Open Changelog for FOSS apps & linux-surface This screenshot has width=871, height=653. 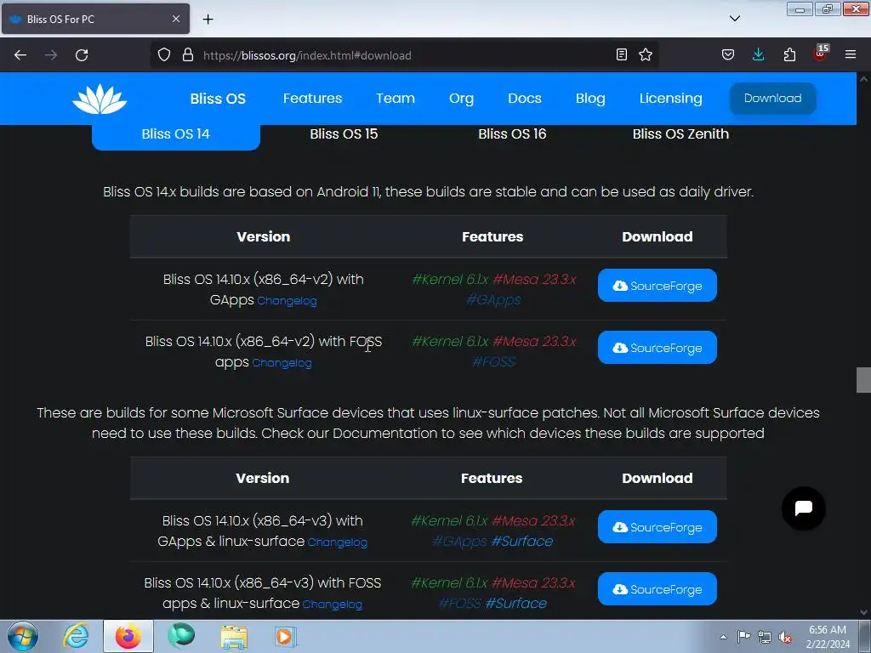click(x=333, y=605)
